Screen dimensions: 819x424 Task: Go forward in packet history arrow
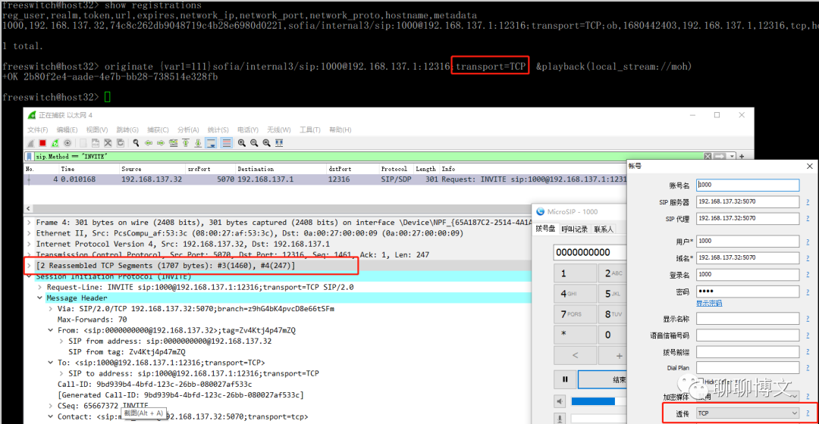[x=161, y=143]
